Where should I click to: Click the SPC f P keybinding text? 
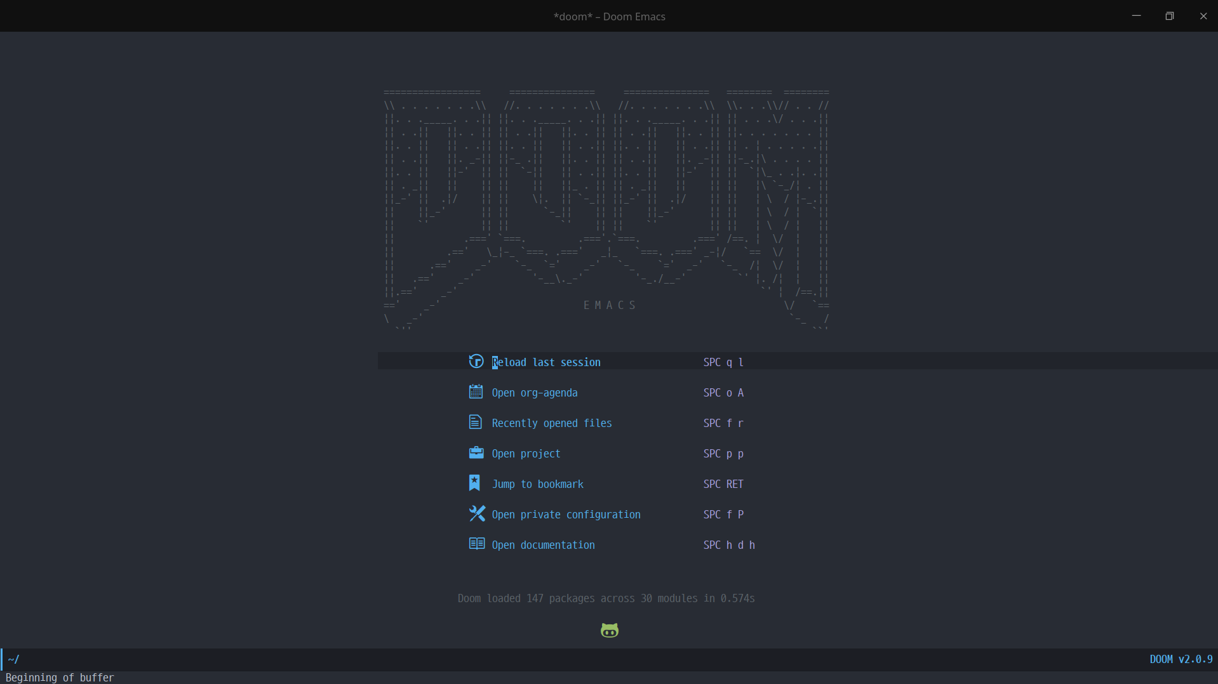click(723, 515)
